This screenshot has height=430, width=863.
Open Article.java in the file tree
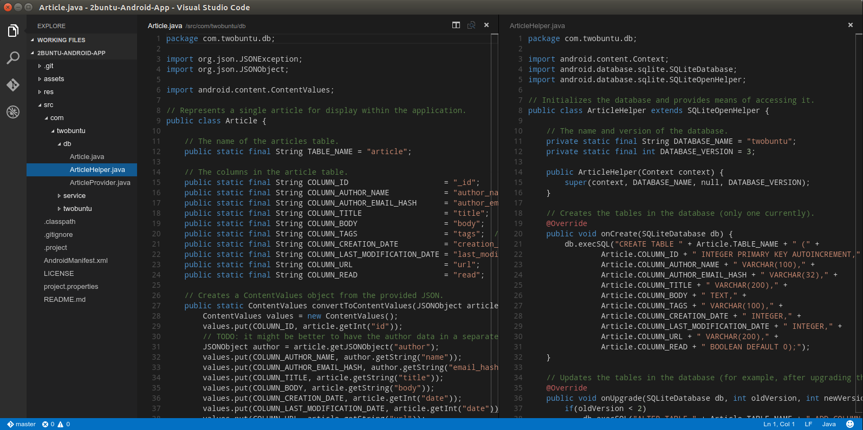click(82, 157)
